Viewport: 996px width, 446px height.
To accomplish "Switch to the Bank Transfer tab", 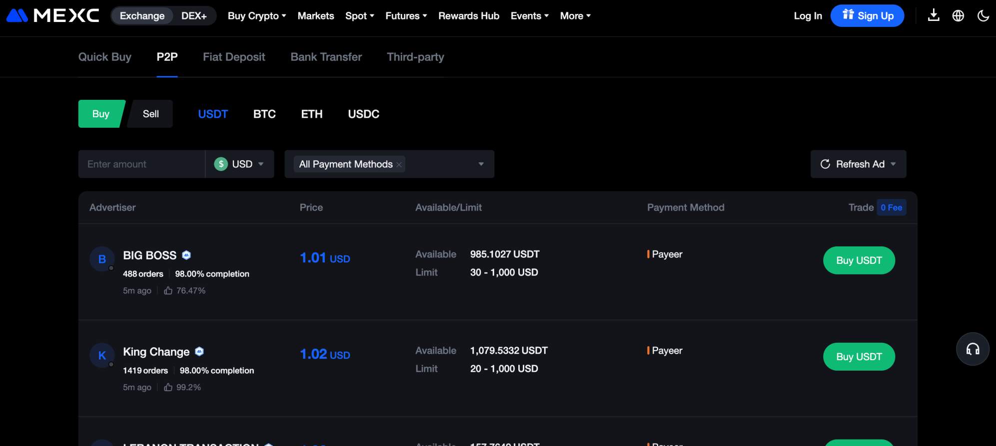I will [326, 57].
